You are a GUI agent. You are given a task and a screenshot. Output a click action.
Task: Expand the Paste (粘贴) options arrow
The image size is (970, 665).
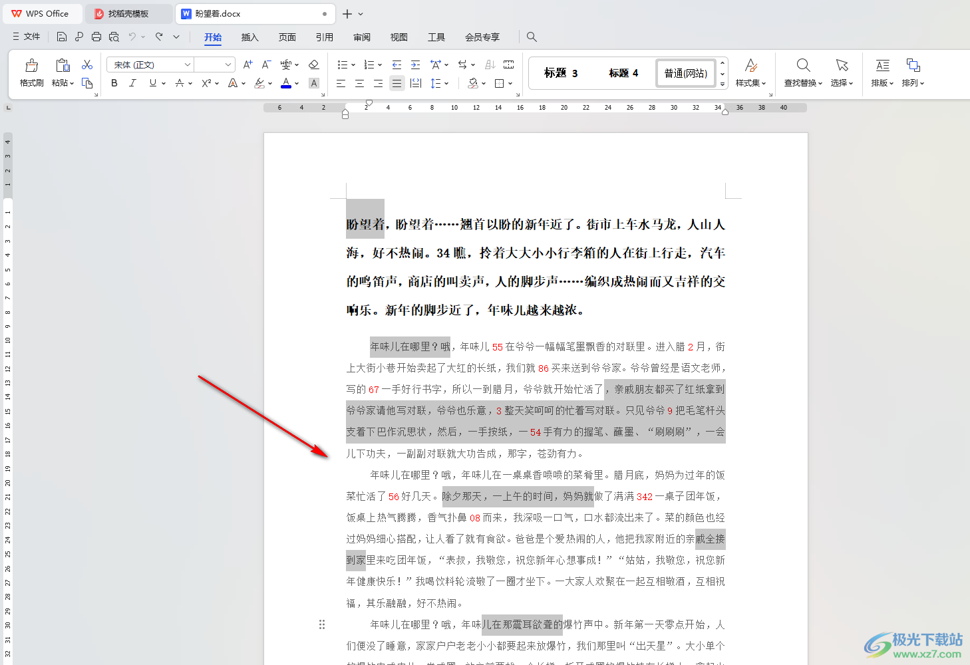point(72,83)
